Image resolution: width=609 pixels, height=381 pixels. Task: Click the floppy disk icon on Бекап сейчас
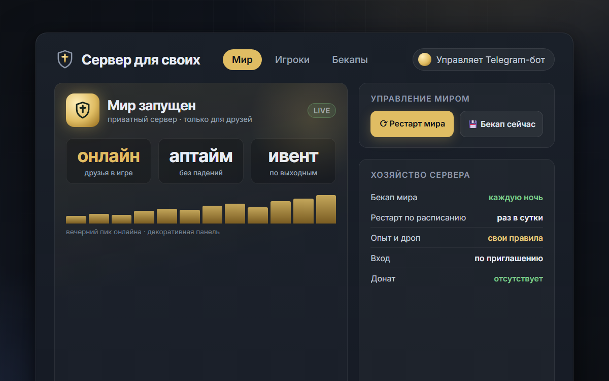(472, 124)
